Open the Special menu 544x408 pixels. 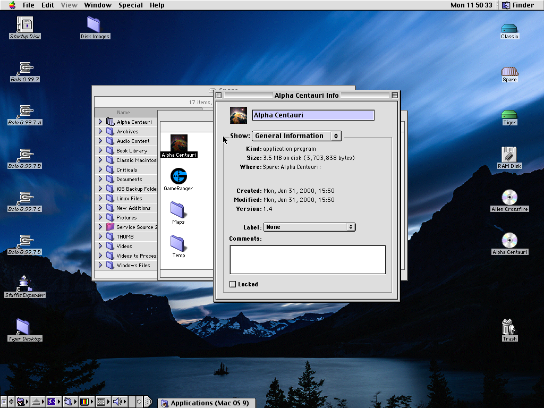click(x=130, y=5)
